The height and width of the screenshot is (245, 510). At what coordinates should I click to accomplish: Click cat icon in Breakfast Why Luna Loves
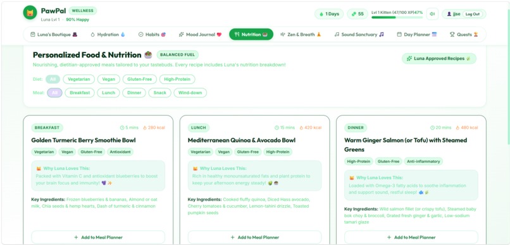pyautogui.click(x=39, y=169)
